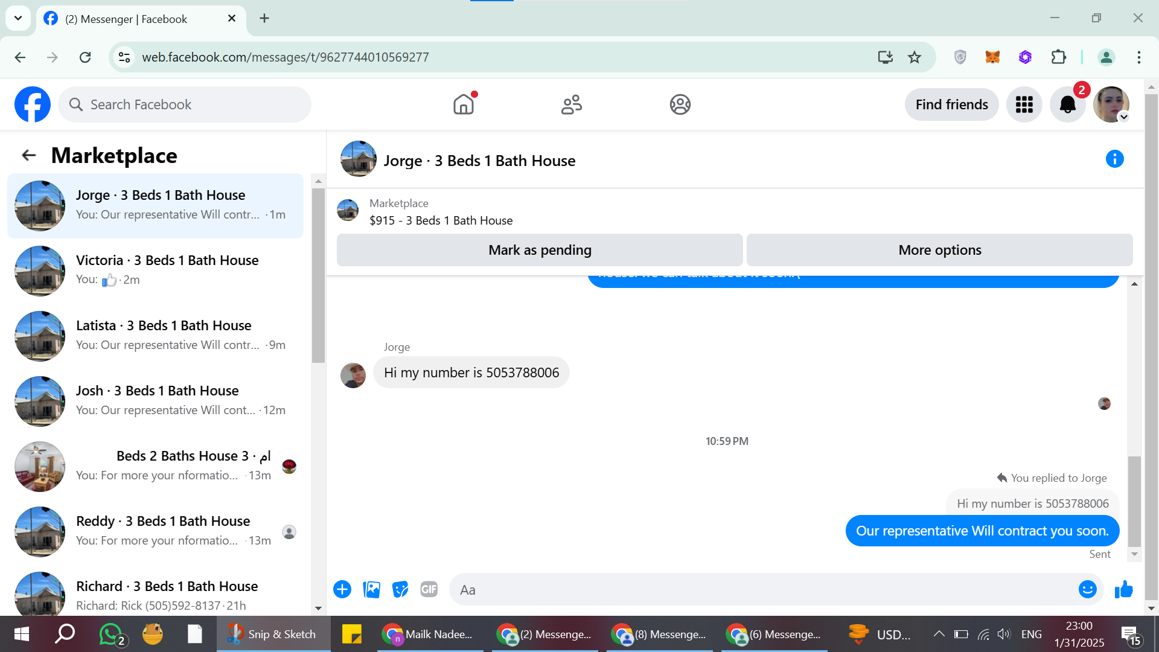Click the browser Back button
The image size is (1159, 652).
click(x=20, y=57)
